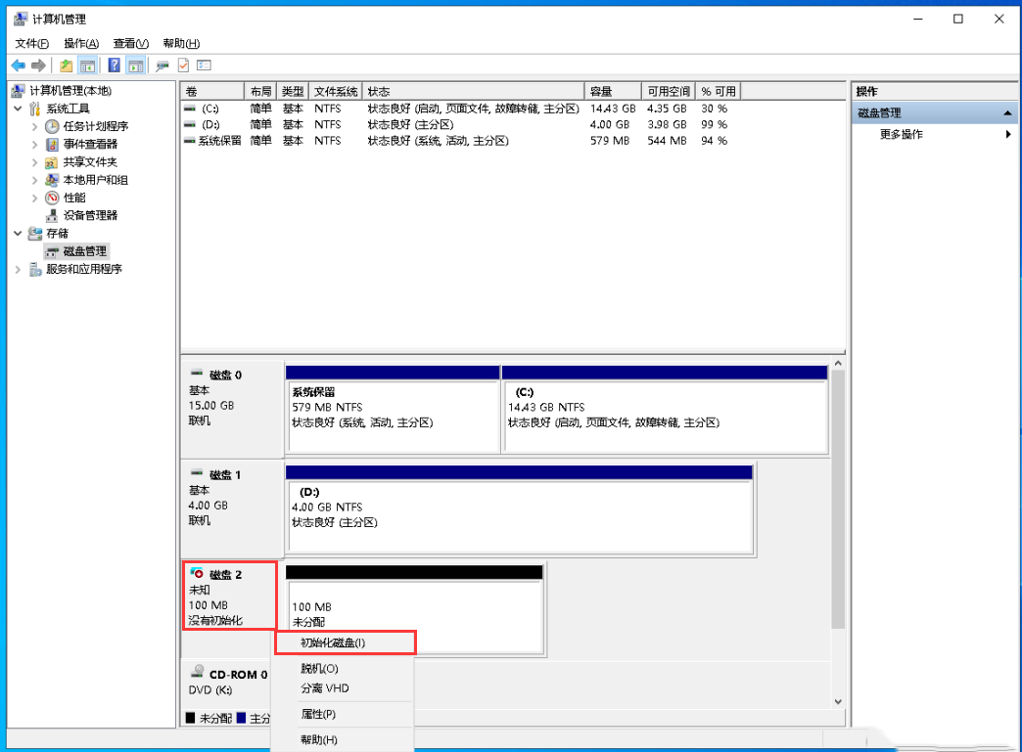Sort by the 可用空间 column header
Image resolution: width=1022 pixels, height=752 pixels.
click(669, 91)
